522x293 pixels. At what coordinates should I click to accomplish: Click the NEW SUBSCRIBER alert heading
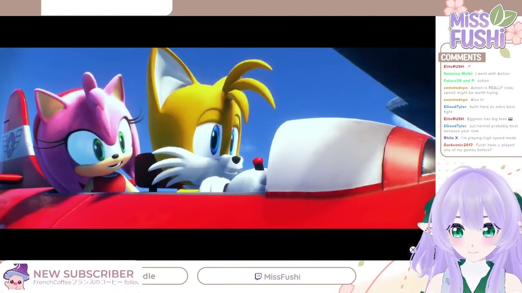click(84, 274)
